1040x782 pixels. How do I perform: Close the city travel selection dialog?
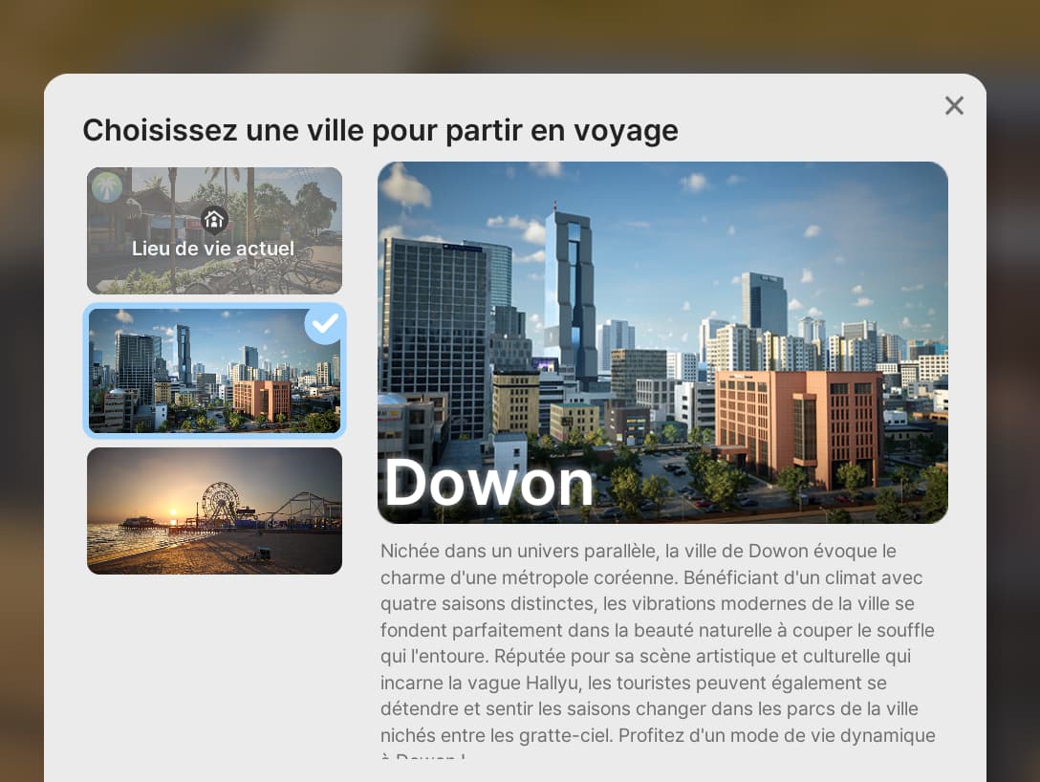click(954, 105)
